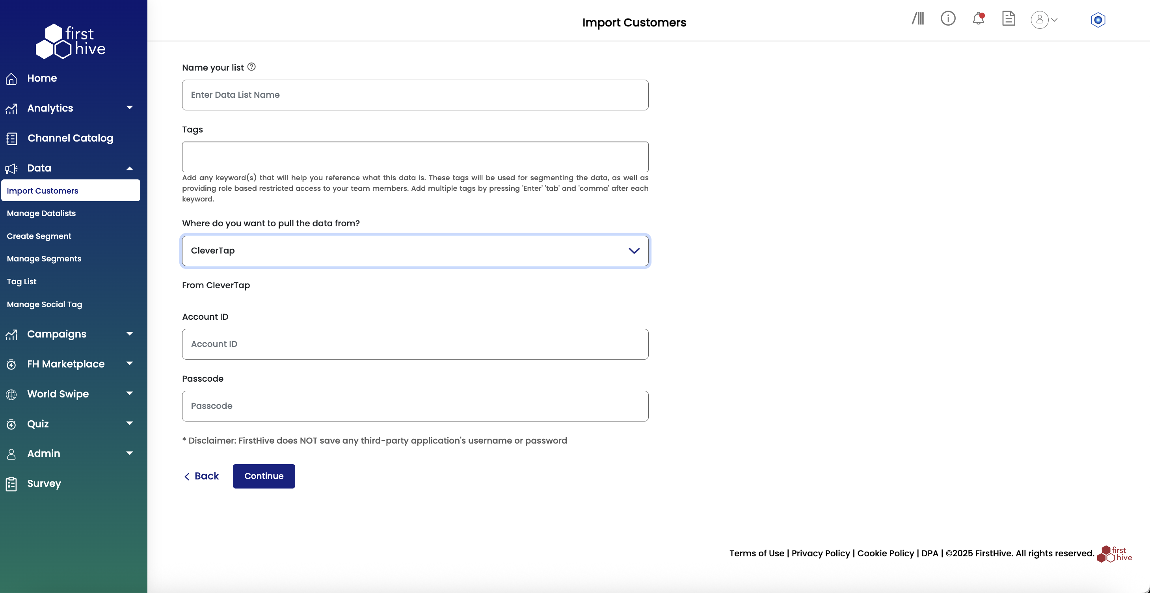Click the Channel Catalog icon
1150x593 pixels.
tap(11, 138)
